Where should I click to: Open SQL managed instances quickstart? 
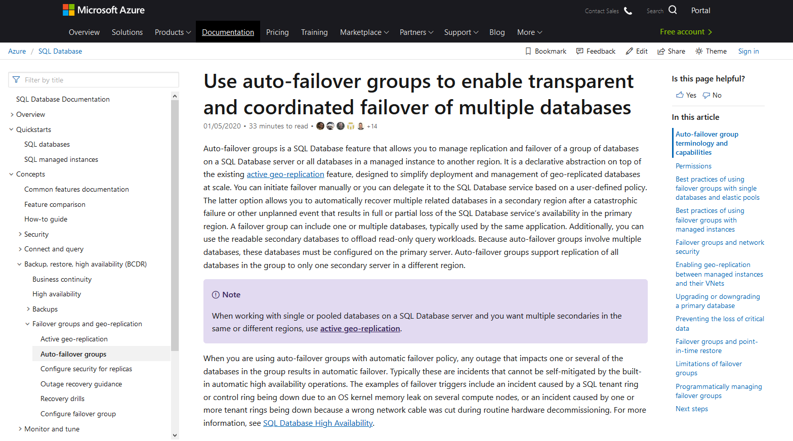(61, 159)
